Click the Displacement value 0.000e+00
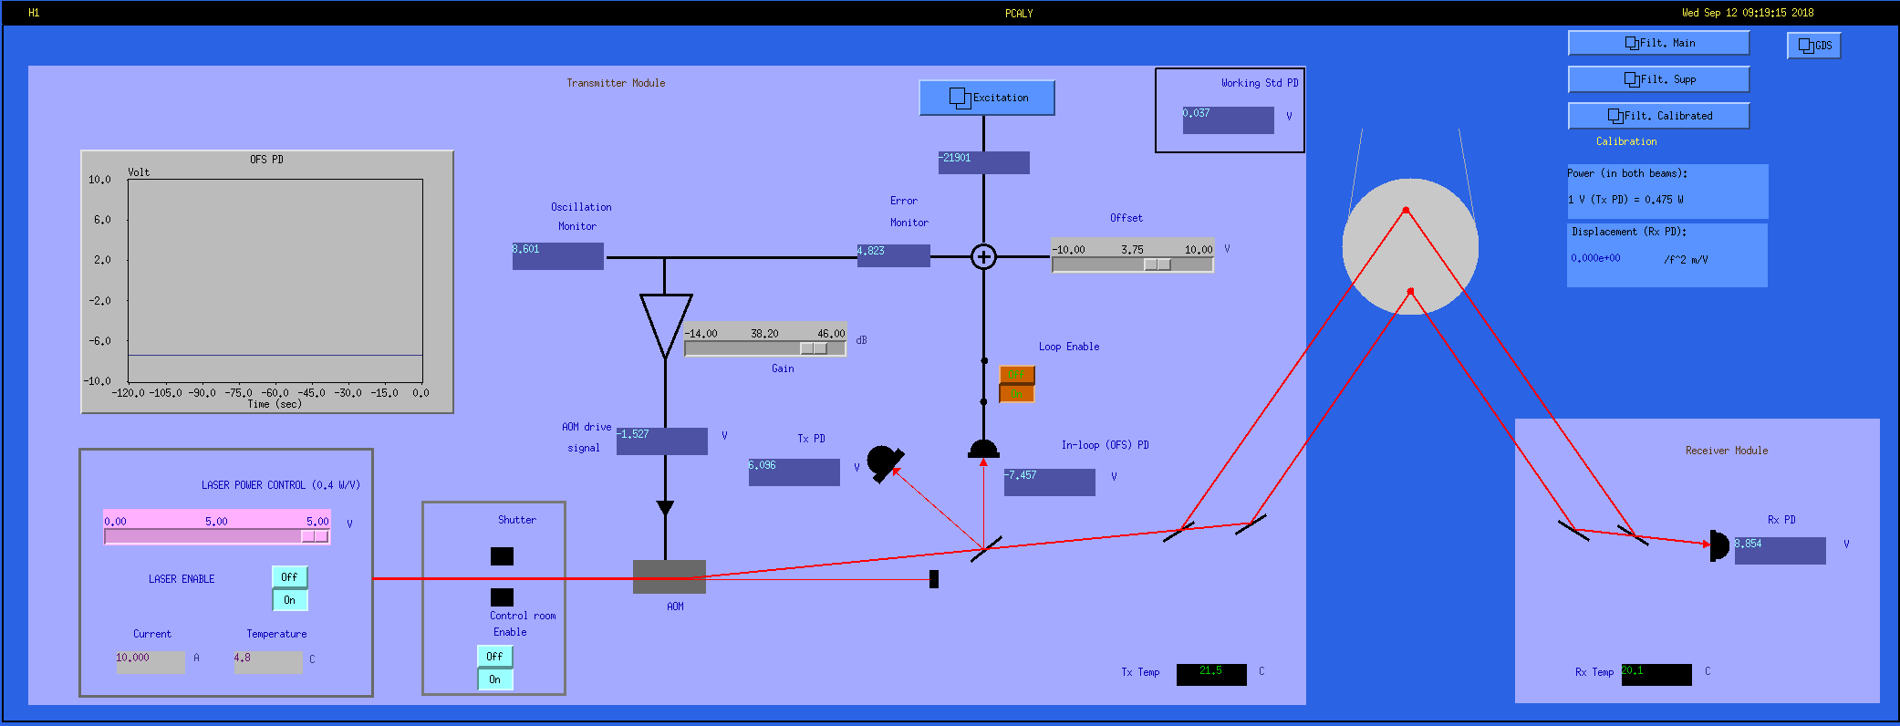The height and width of the screenshot is (726, 1900). coord(1595,258)
